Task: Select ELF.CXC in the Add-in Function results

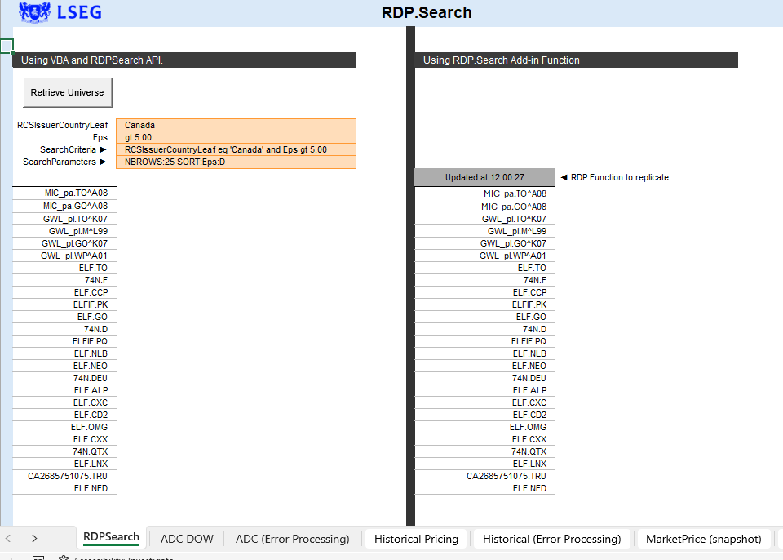Action: pos(484,402)
